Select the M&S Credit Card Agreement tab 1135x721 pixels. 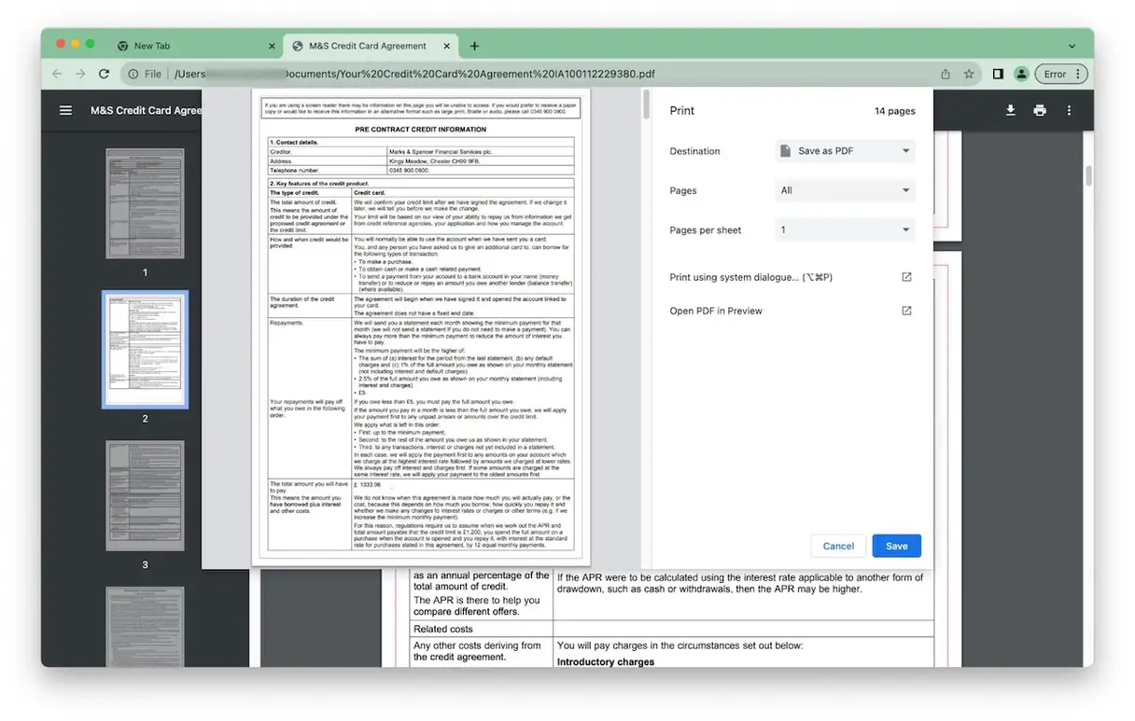368,46
